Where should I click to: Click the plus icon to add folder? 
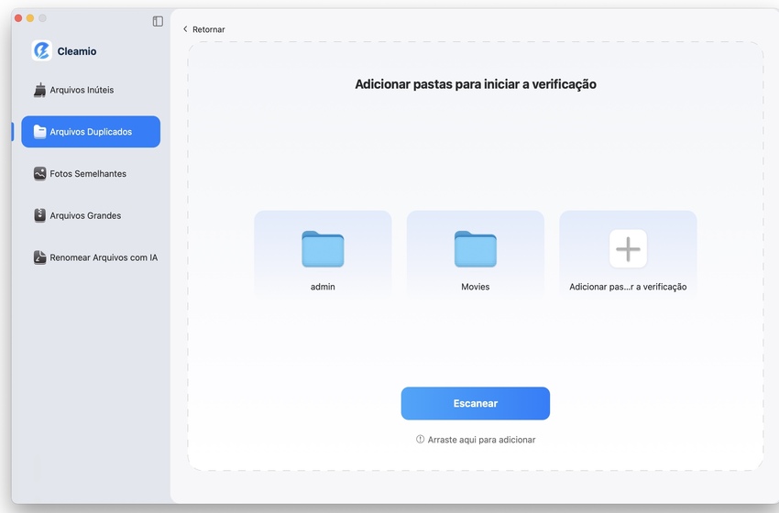tap(628, 248)
